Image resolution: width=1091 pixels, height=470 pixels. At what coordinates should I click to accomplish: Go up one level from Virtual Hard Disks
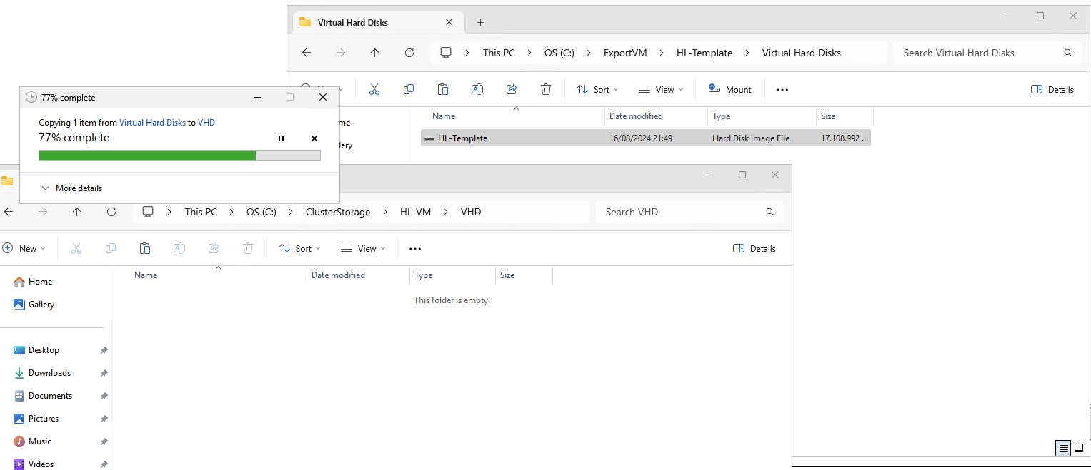(x=375, y=53)
